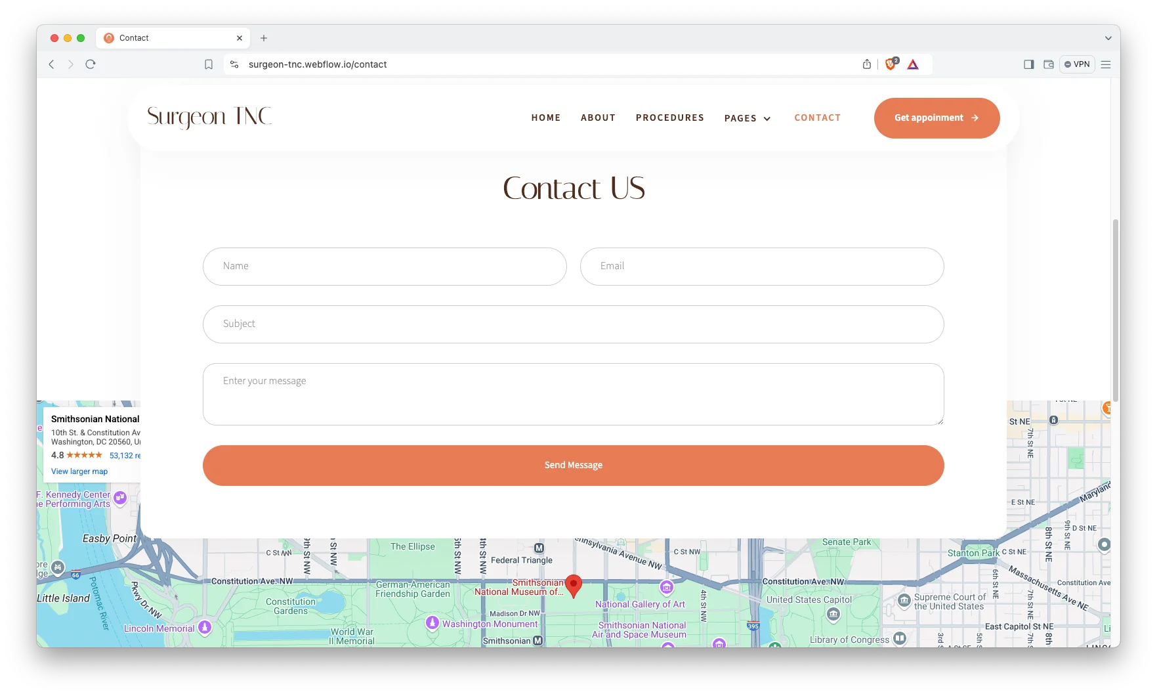1157x696 pixels.
Task: Click the bookmark icon in the toolbar
Action: pos(209,64)
